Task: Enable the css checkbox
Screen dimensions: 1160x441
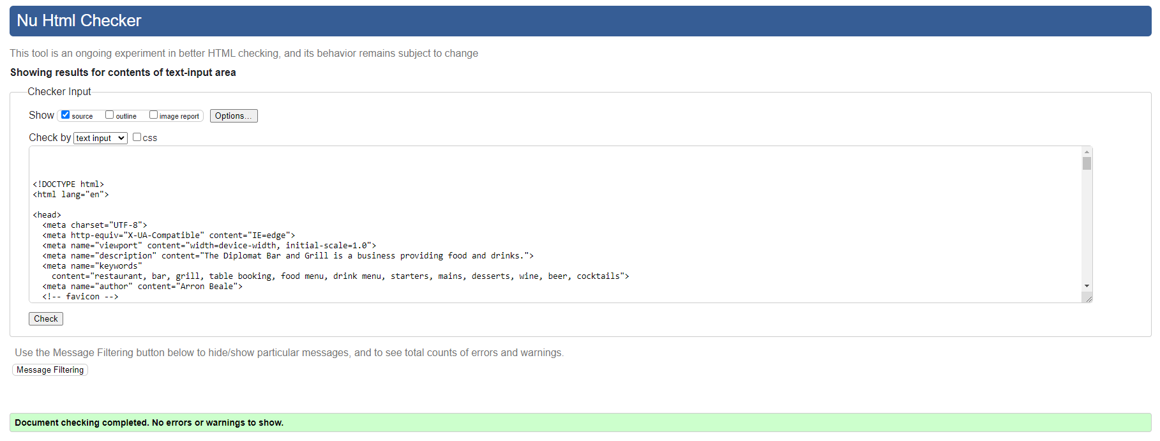Action: pyautogui.click(x=137, y=137)
